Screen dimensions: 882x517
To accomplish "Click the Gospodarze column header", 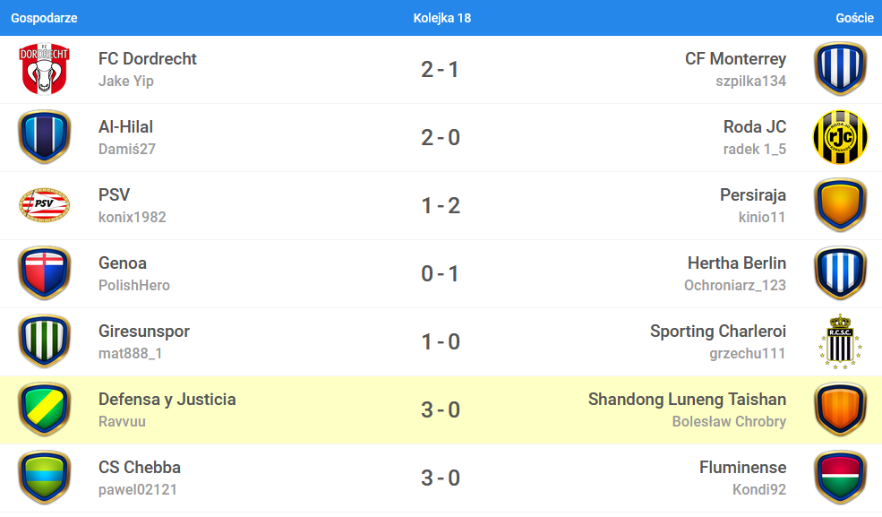I will 44,18.
